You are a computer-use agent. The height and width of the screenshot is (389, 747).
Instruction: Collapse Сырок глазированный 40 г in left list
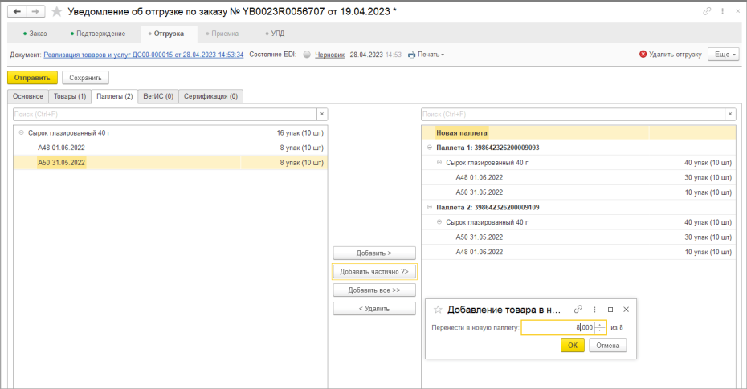(21, 132)
